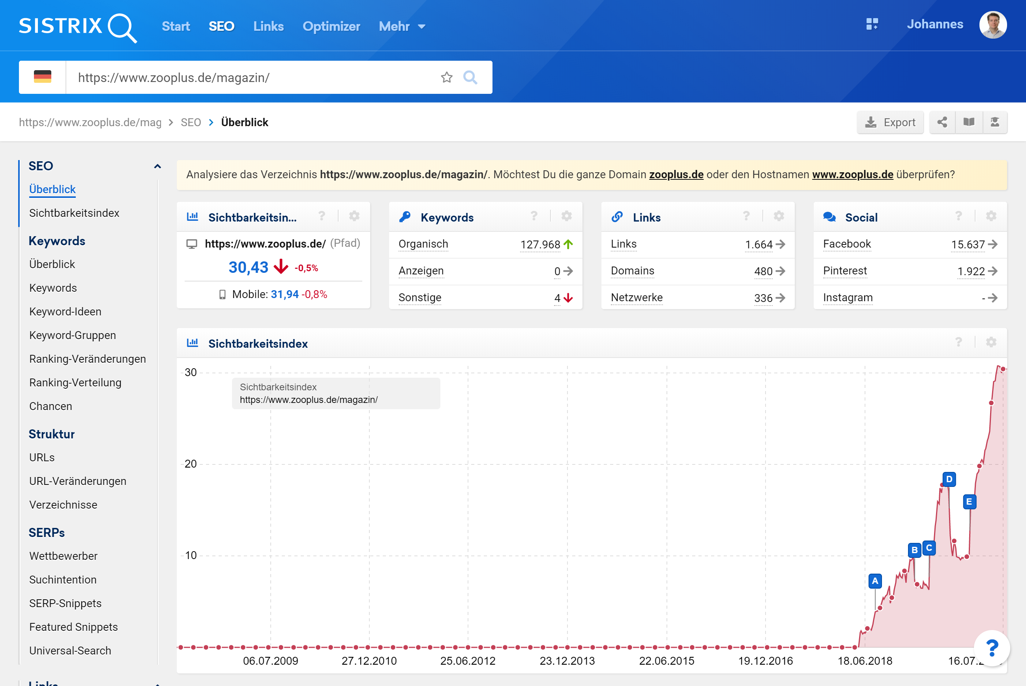Open the apps grid icon near Johannes
The height and width of the screenshot is (686, 1026).
872,24
